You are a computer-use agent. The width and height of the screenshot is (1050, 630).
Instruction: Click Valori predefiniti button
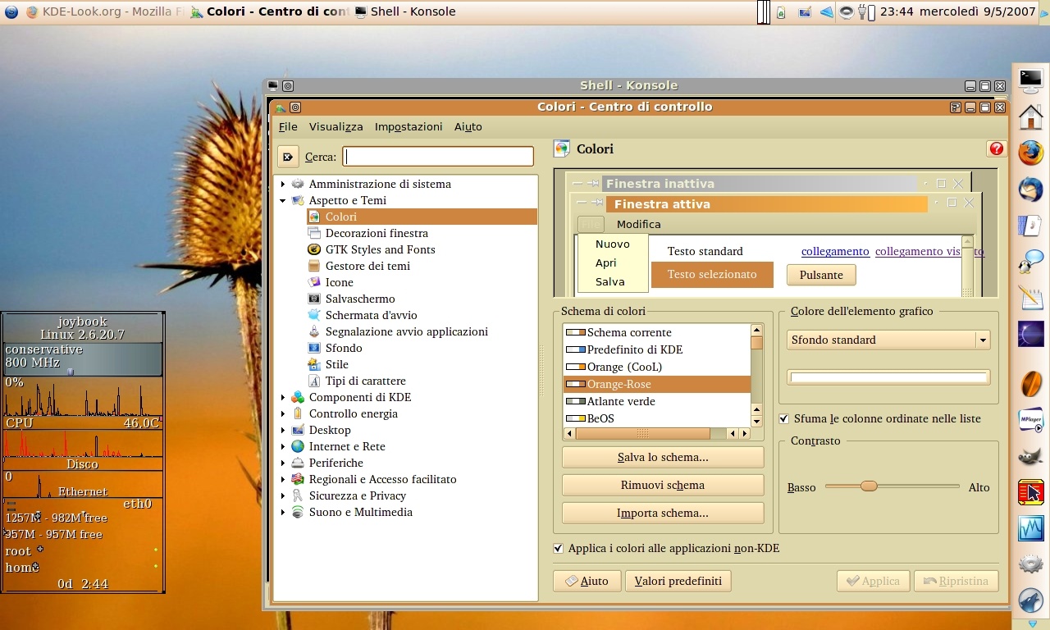678,581
